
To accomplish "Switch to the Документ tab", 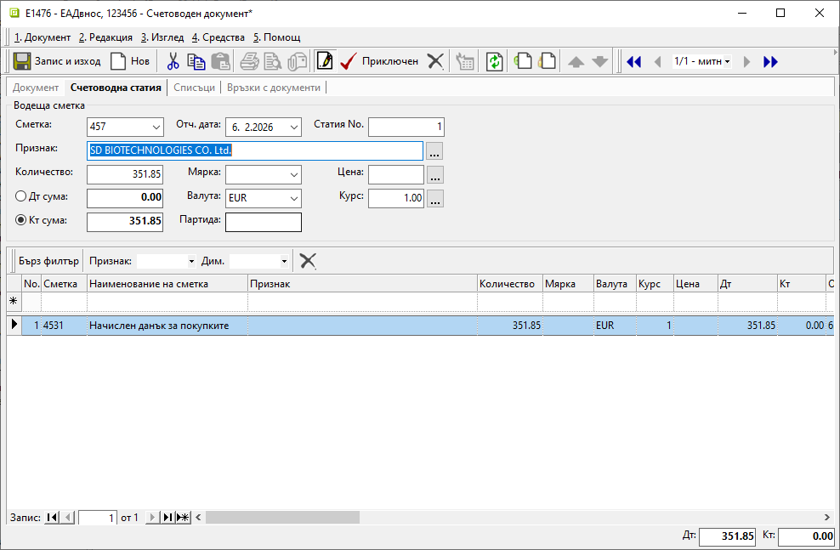I will pyautogui.click(x=36, y=88).
